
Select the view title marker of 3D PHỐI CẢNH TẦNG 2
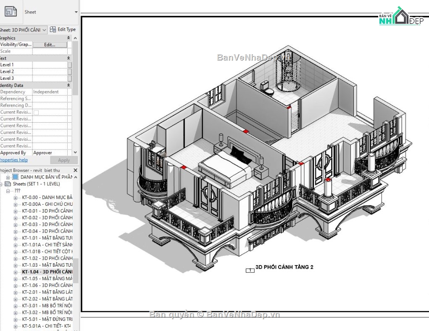tap(250, 270)
